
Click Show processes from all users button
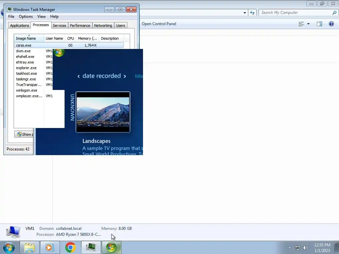click(x=24, y=134)
